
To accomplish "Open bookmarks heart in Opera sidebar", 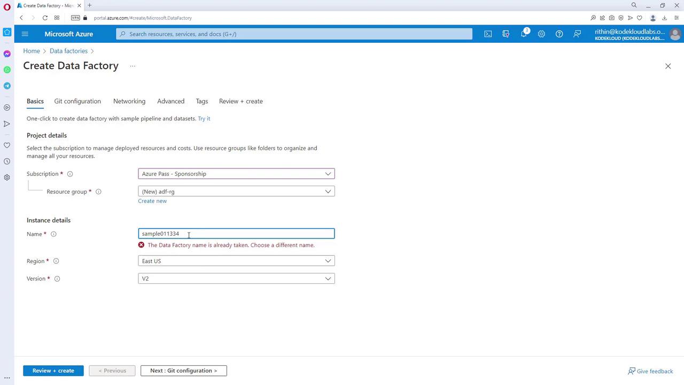I will [x=7, y=145].
